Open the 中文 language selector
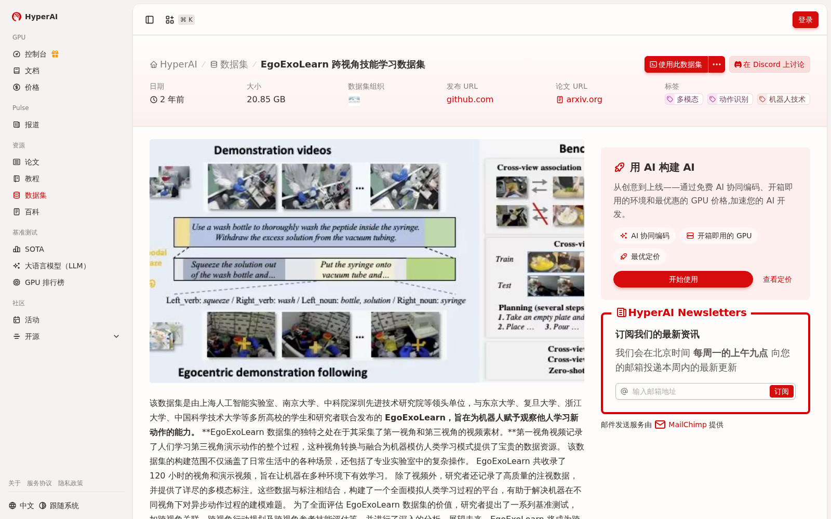This screenshot has width=831, height=519. pos(21,506)
